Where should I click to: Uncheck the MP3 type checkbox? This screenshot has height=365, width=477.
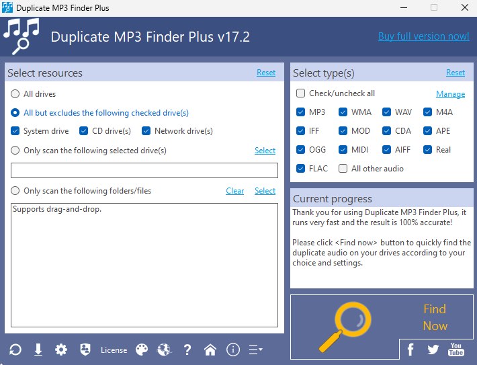coord(300,112)
